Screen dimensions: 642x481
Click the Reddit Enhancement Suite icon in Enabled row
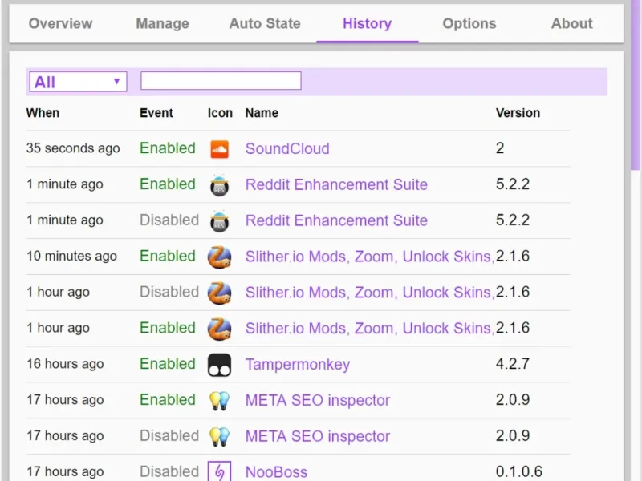[x=219, y=184]
